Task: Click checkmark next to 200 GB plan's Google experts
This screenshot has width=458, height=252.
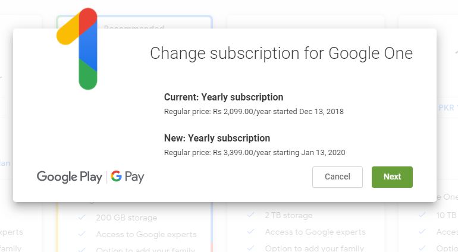Action: 82,234
